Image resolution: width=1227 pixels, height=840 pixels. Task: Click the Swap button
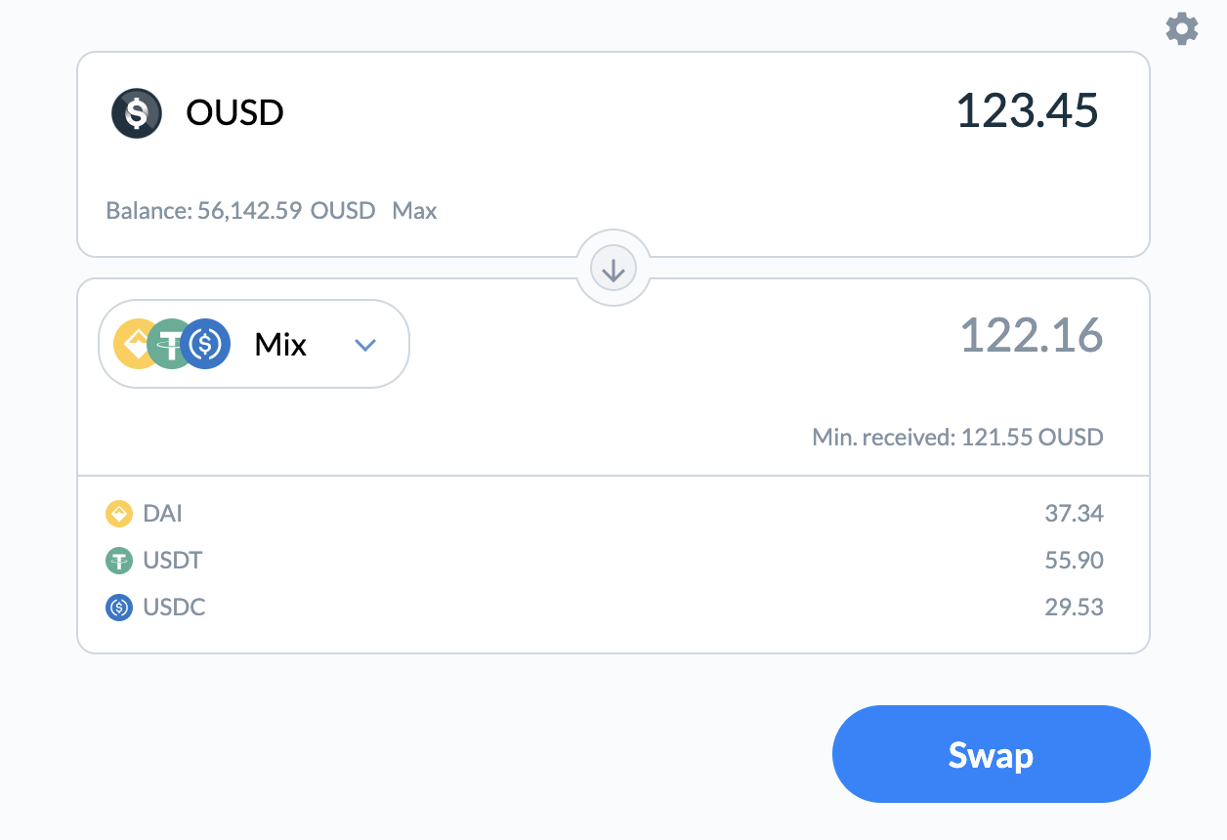[x=991, y=753]
